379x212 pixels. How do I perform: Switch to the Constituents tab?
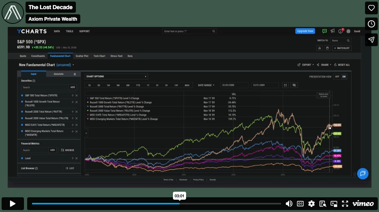coord(38,56)
